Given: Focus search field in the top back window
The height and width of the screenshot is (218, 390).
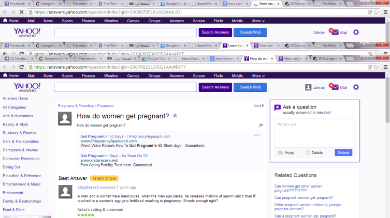Looking at the screenshot, I should 125,32.
